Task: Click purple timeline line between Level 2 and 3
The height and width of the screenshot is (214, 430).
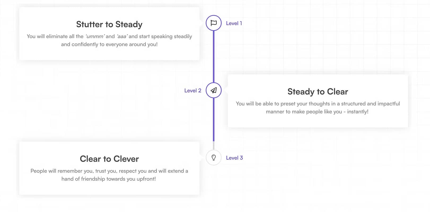Action: (x=214, y=119)
